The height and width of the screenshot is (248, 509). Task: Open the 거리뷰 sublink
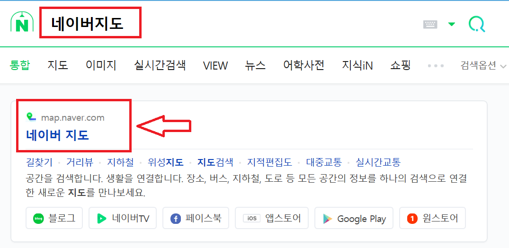tap(80, 162)
